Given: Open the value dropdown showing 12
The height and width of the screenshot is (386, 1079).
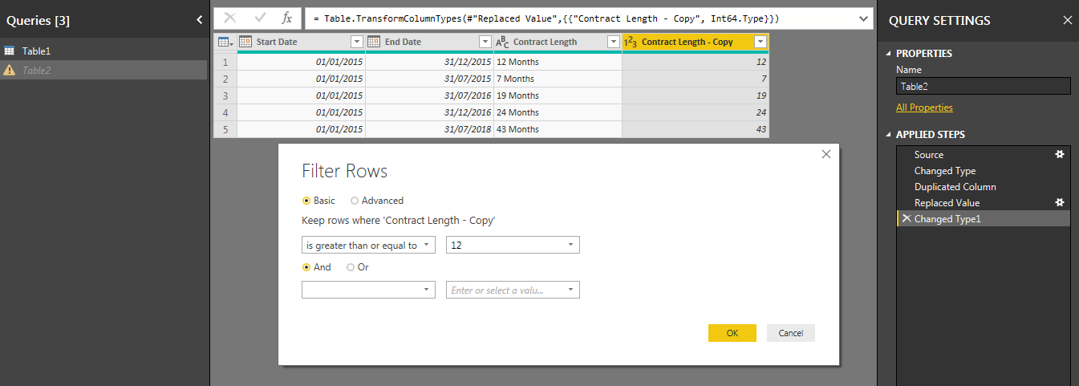Looking at the screenshot, I should coord(513,245).
